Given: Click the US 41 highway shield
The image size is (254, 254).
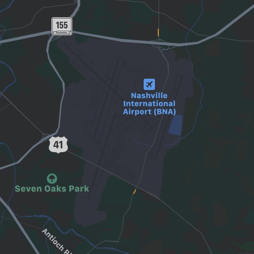Looking at the screenshot, I should [x=58, y=145].
